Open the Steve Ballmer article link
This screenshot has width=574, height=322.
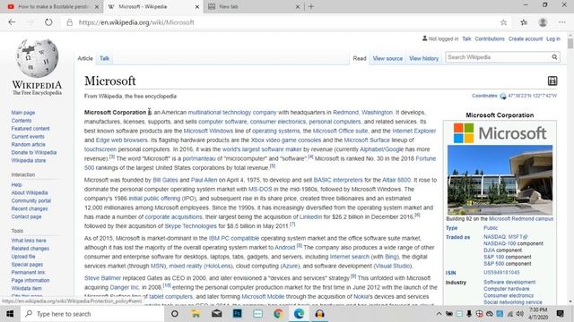pos(102,278)
